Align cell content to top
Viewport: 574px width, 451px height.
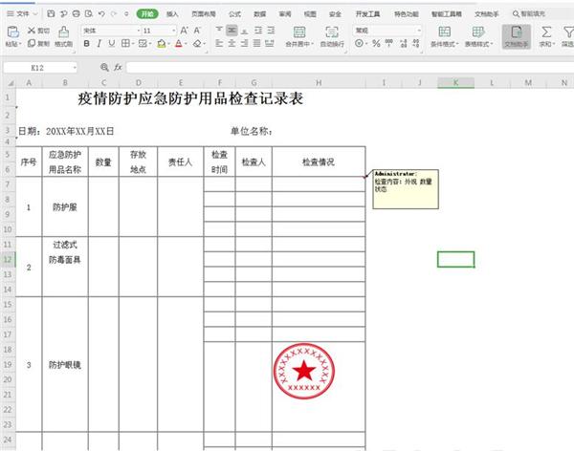[219, 30]
